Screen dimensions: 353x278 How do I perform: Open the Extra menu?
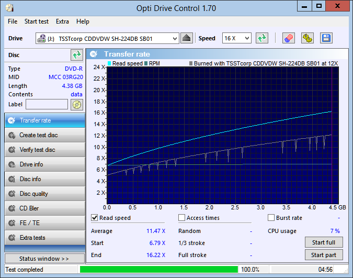(62, 21)
